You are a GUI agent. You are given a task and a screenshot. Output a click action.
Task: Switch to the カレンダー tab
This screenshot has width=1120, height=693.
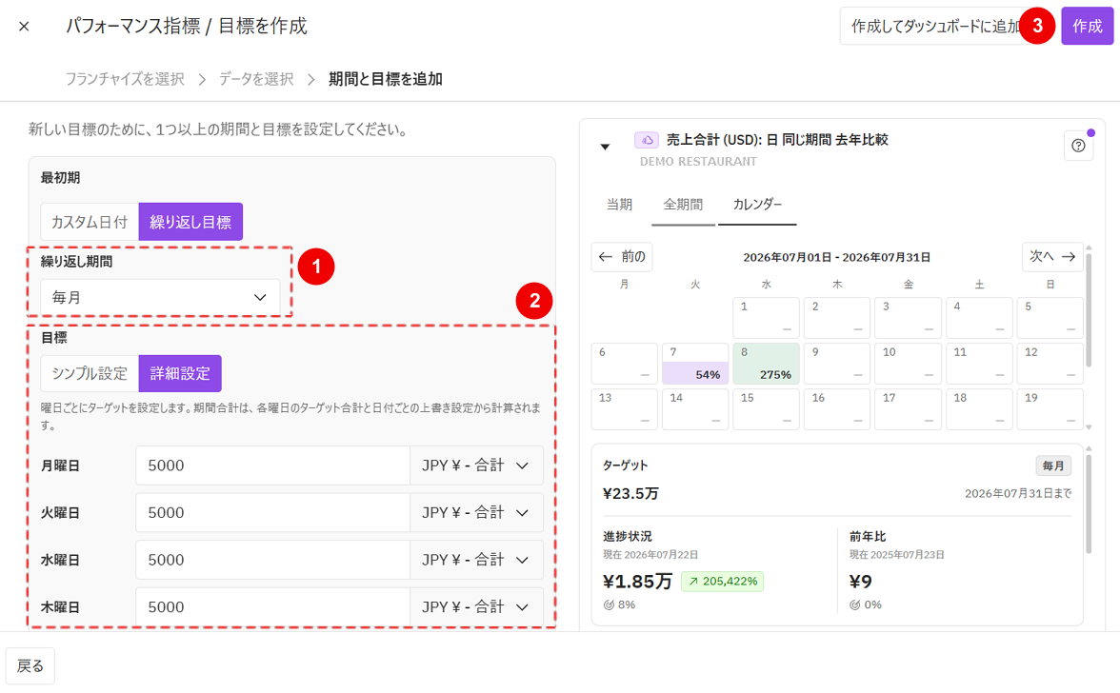tap(757, 205)
